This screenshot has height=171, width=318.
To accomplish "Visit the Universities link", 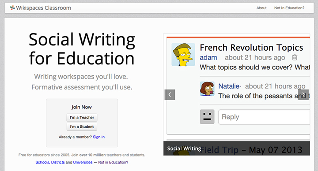I will 83,162.
